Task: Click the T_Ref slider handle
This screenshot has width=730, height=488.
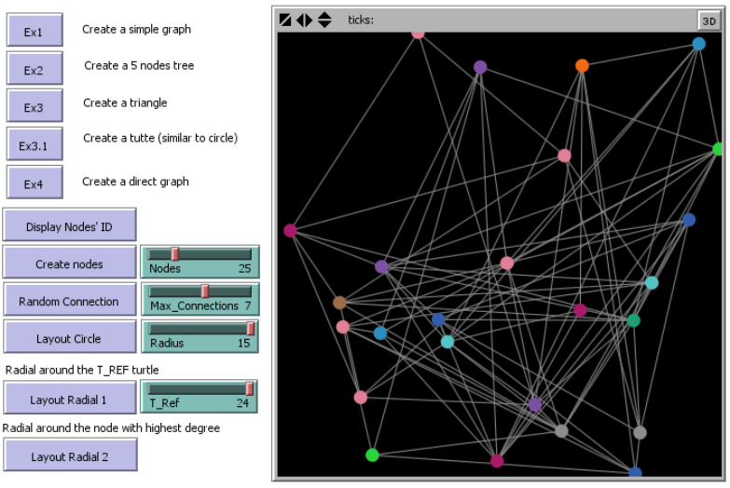Action: [x=249, y=388]
